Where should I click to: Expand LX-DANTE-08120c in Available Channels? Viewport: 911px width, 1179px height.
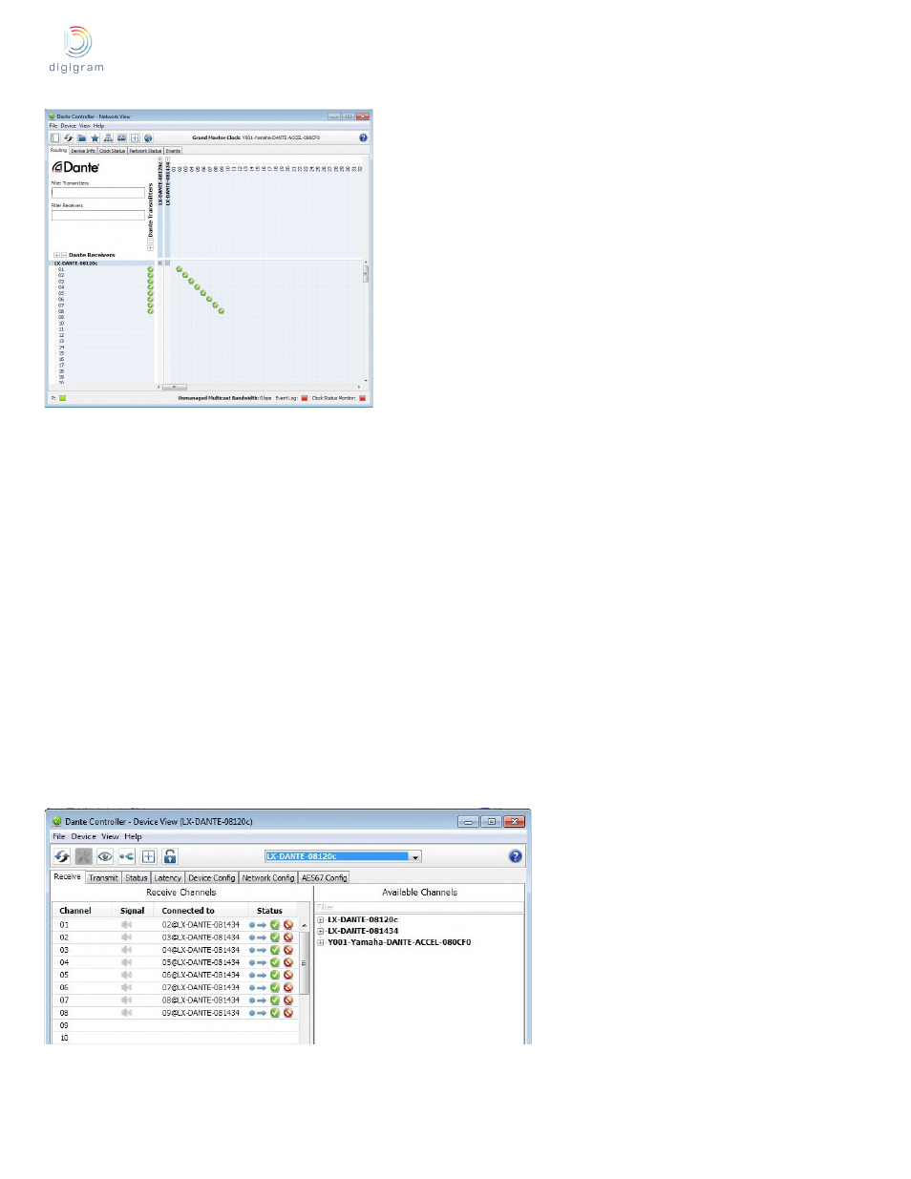pyautogui.click(x=321, y=920)
